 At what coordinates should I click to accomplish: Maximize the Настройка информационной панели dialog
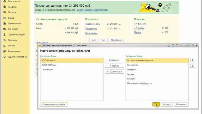[x=193, y=46]
